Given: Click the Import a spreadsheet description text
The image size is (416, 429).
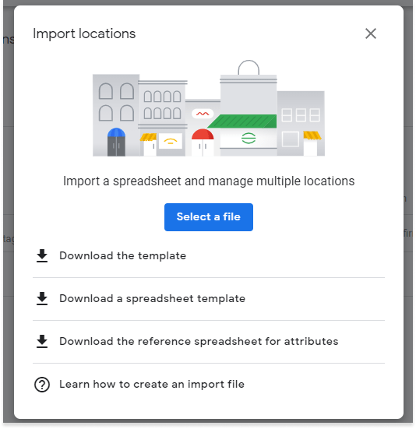Looking at the screenshot, I should click(x=209, y=181).
